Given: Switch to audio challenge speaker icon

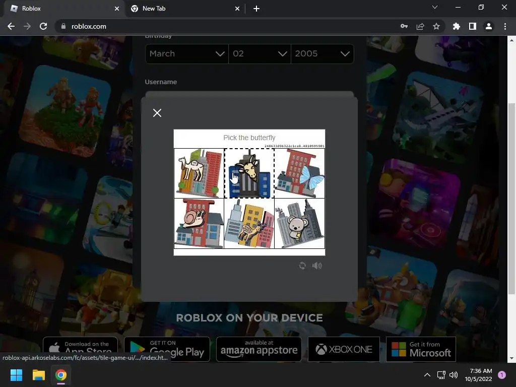Looking at the screenshot, I should pos(317,266).
